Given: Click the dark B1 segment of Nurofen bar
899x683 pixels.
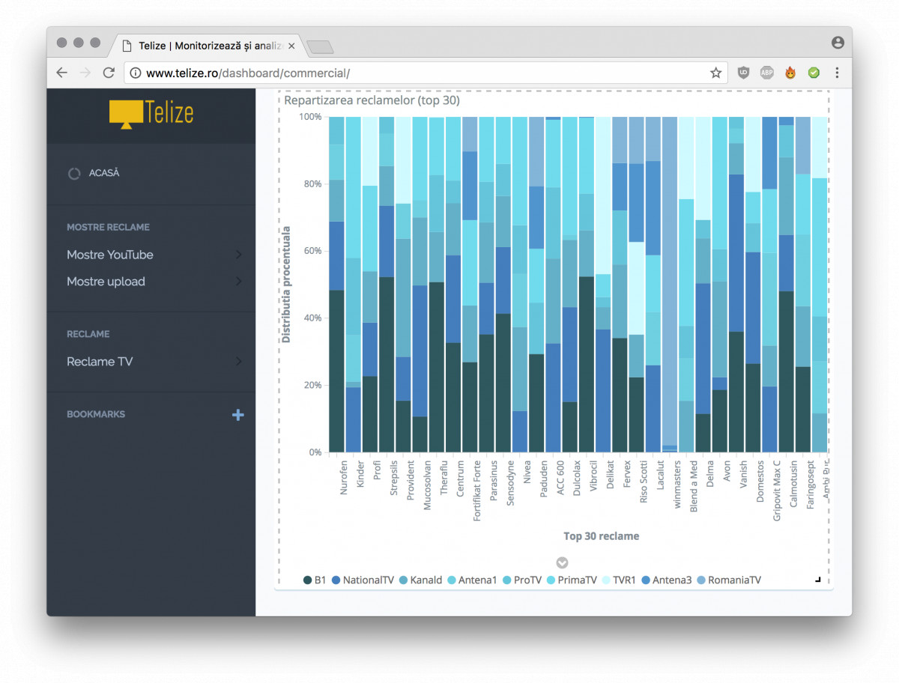Looking at the screenshot, I should 336,371.
